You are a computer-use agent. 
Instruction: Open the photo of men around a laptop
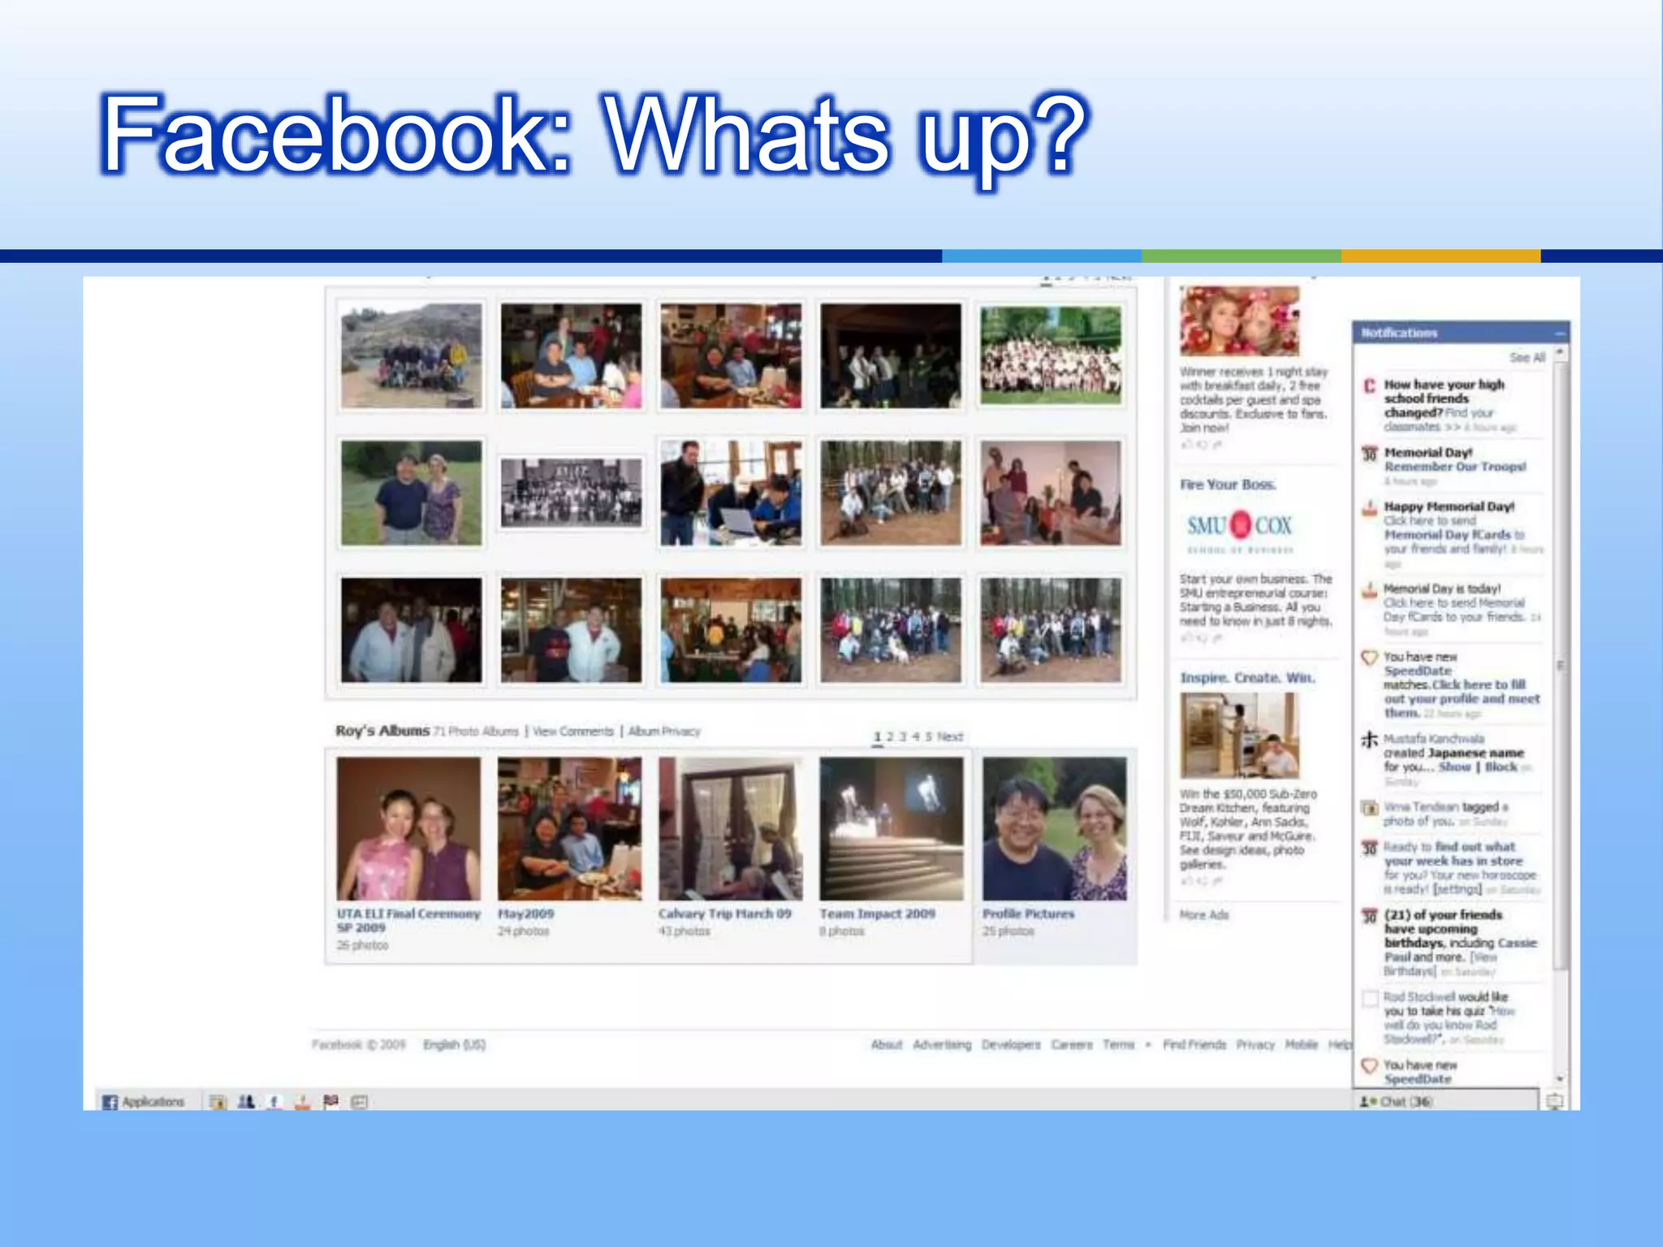pyautogui.click(x=731, y=493)
